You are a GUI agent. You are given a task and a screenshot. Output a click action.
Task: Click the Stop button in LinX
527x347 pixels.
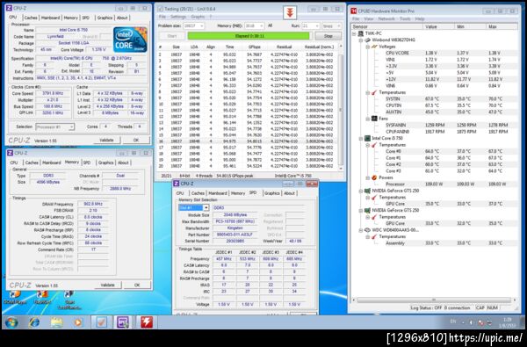[x=328, y=36]
